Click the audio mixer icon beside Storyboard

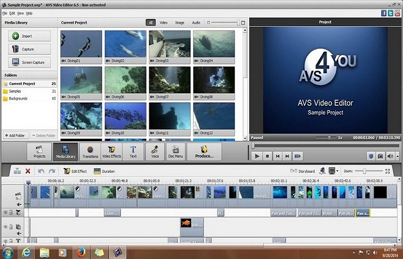tap(322, 171)
